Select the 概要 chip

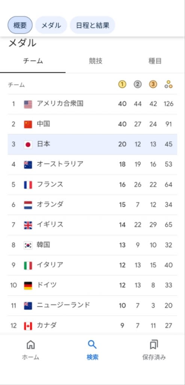(20, 25)
